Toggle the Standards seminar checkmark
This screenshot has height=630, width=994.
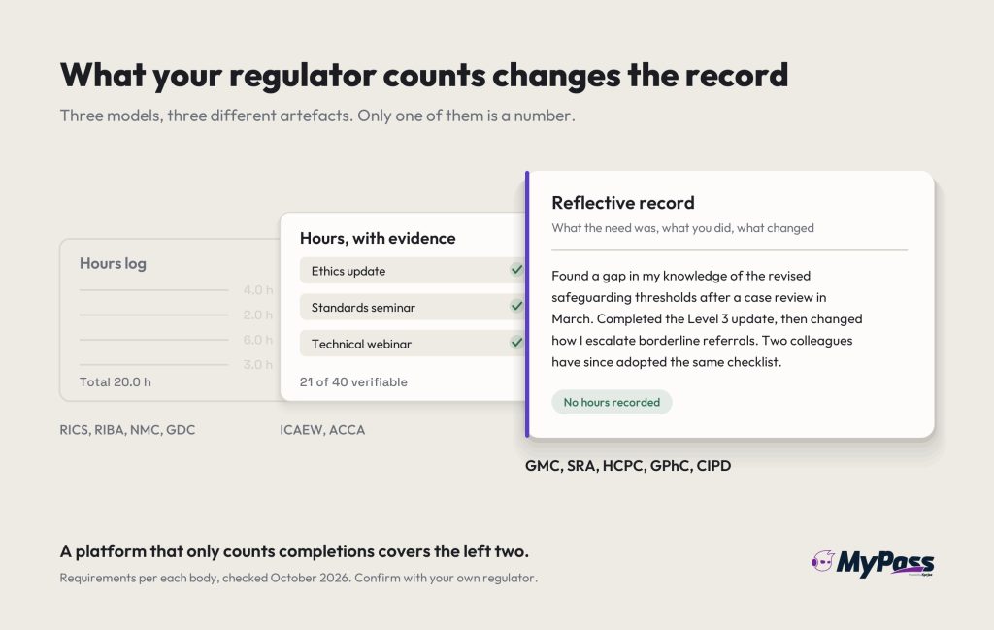516,306
